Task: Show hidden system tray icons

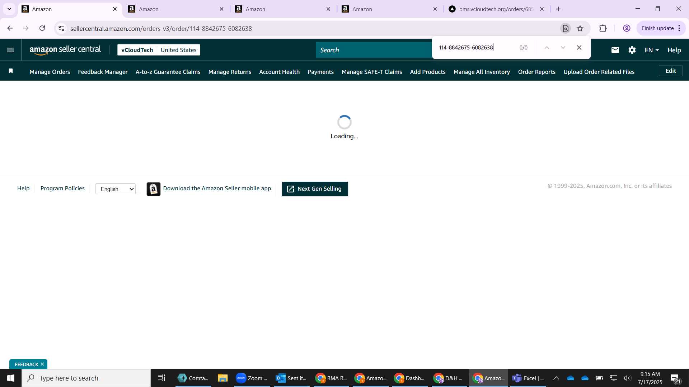Action: point(556,378)
